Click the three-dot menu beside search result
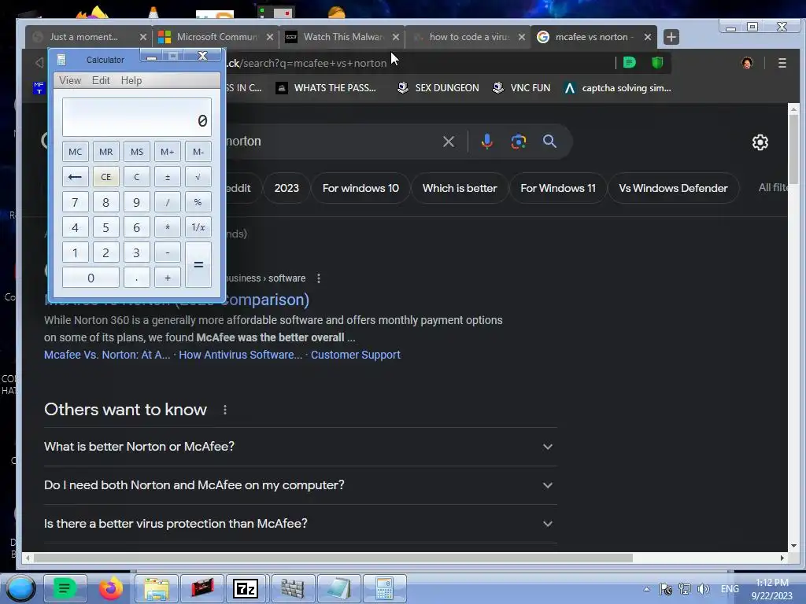 point(319,278)
